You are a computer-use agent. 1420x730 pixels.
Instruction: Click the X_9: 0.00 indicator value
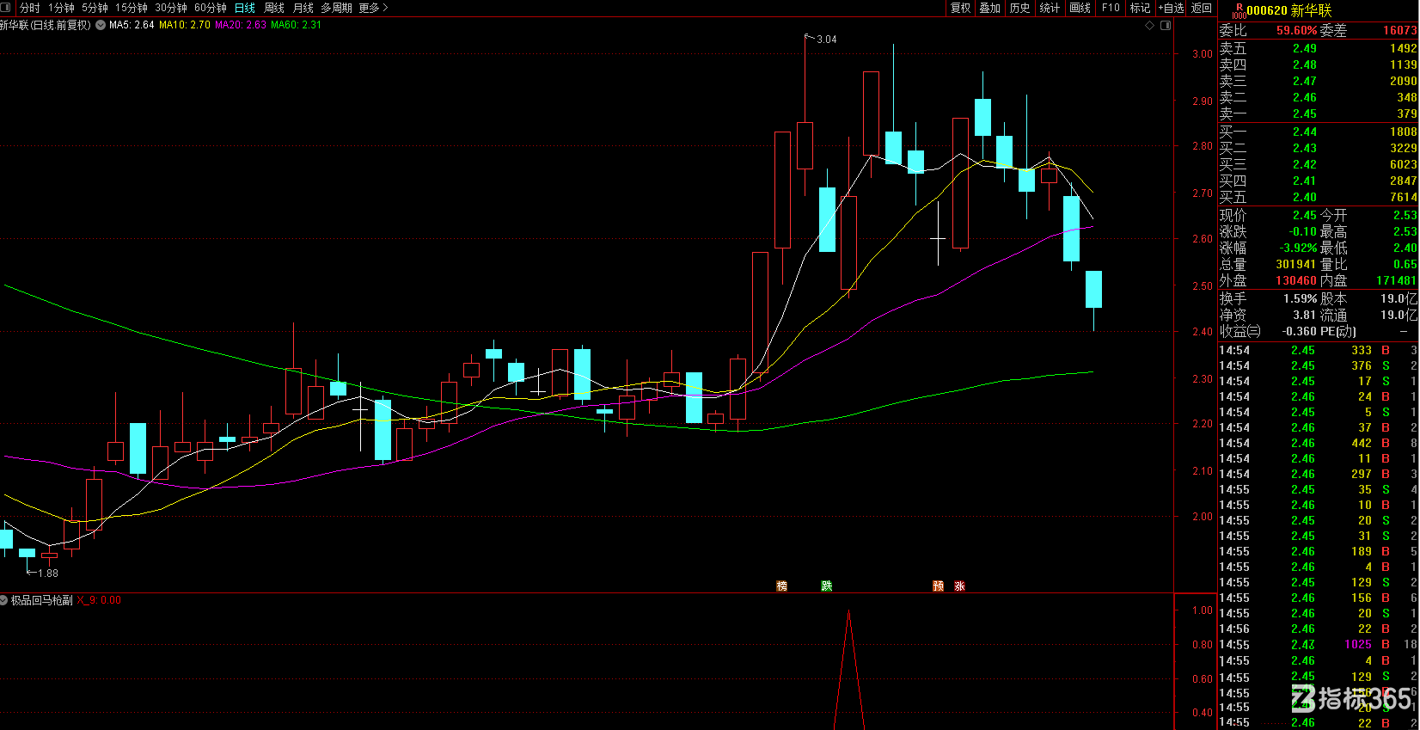(x=99, y=600)
